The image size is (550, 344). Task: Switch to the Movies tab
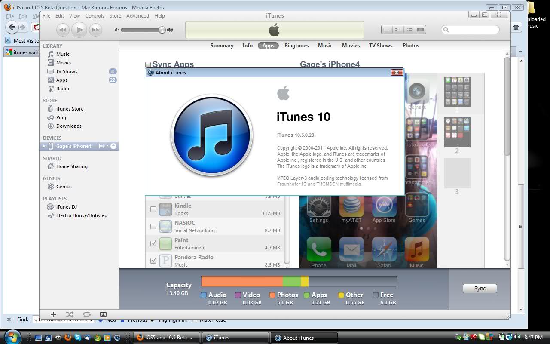point(351,46)
